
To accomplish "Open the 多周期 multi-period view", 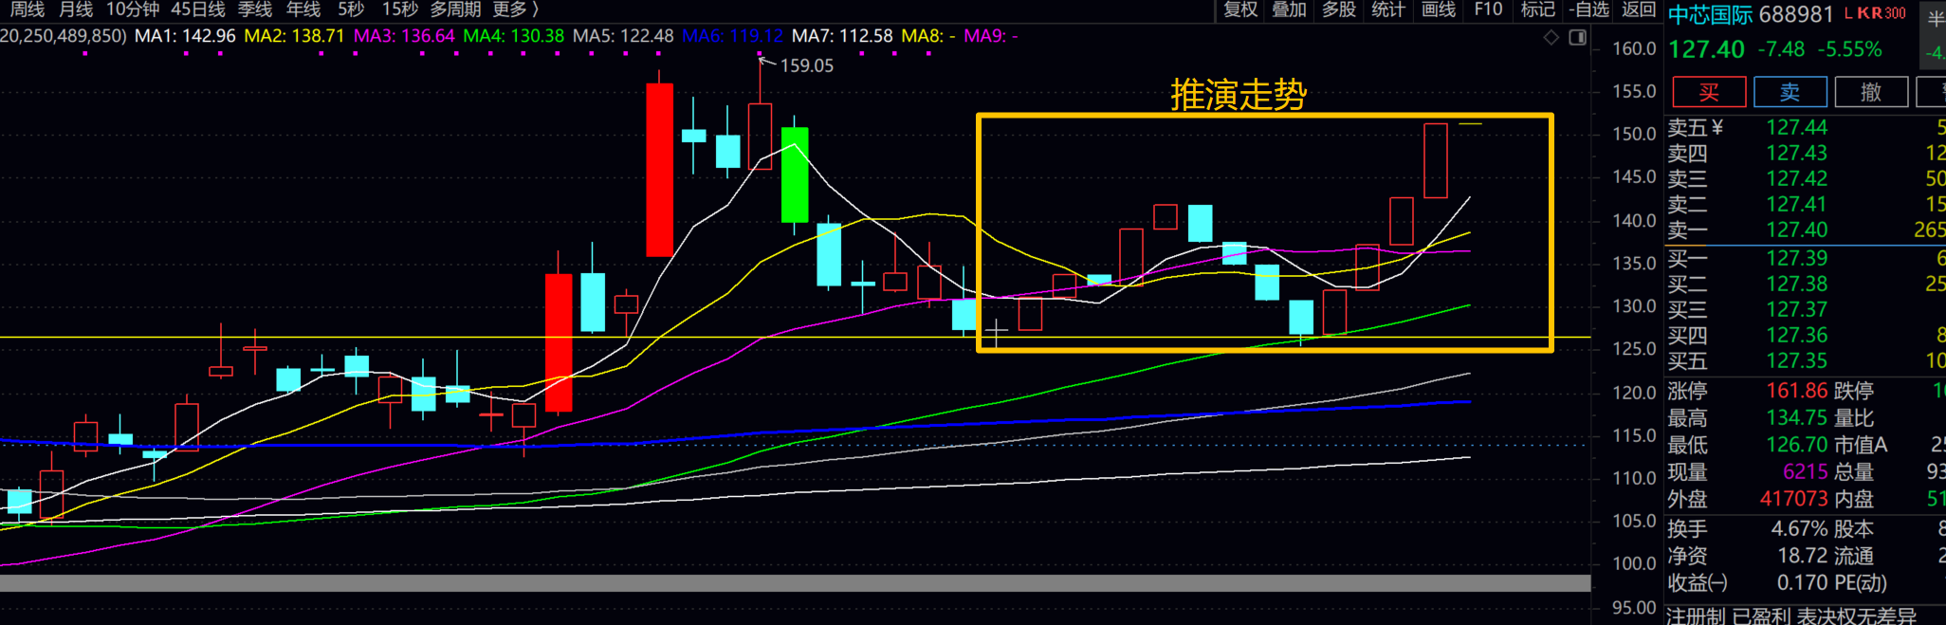I will [x=456, y=9].
